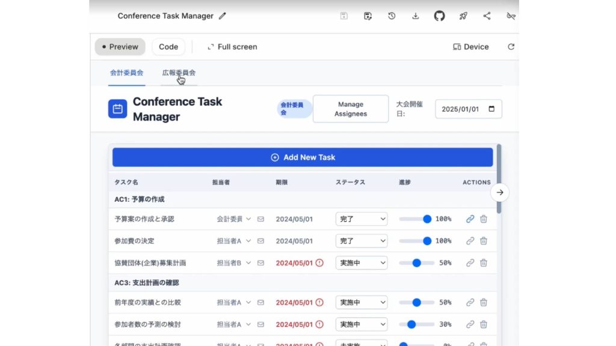616x346 pixels.
Task: Open assignee dropdown for 参加費の決定 row
Action: coord(234,241)
